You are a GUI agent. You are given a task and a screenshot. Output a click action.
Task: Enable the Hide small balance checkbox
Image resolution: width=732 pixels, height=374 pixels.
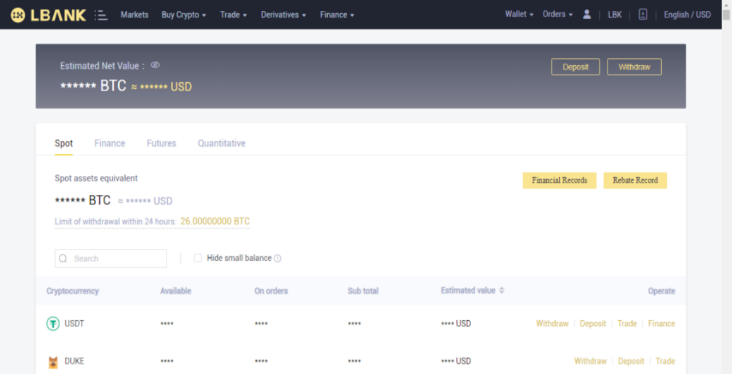pos(198,258)
